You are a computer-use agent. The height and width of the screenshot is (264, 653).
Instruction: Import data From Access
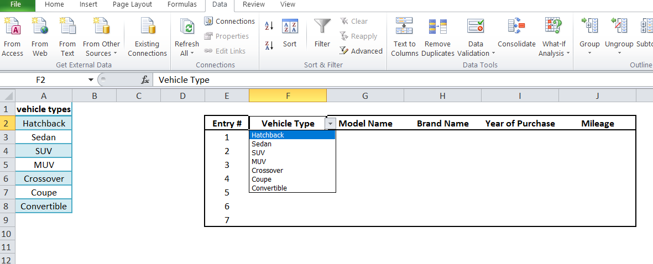pos(12,37)
